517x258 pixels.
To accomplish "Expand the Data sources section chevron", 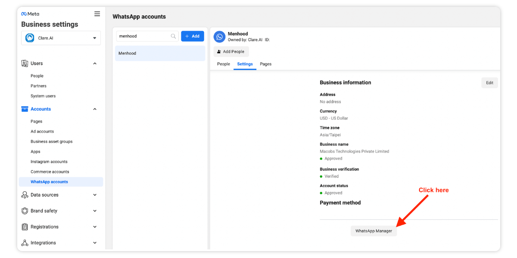I will tap(95, 195).
